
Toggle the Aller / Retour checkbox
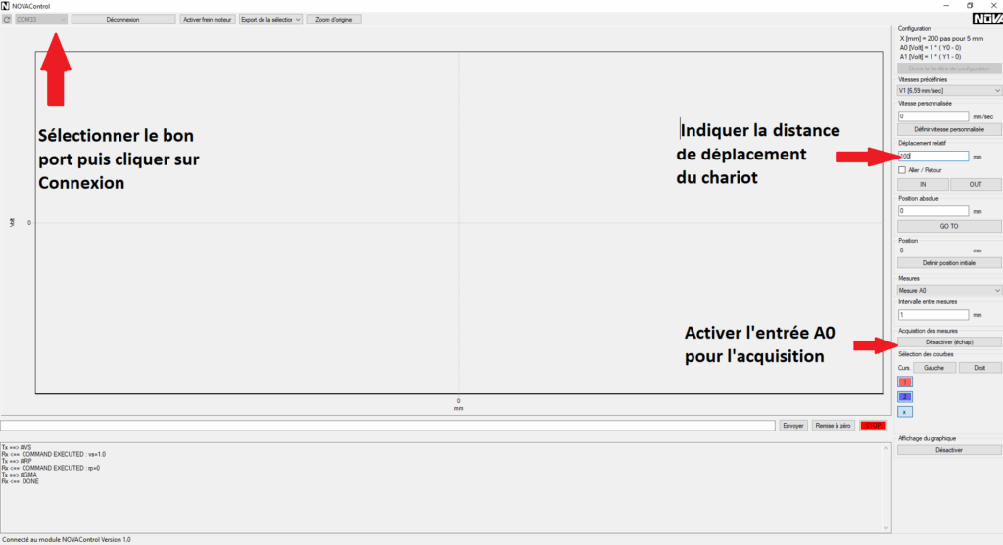point(902,170)
